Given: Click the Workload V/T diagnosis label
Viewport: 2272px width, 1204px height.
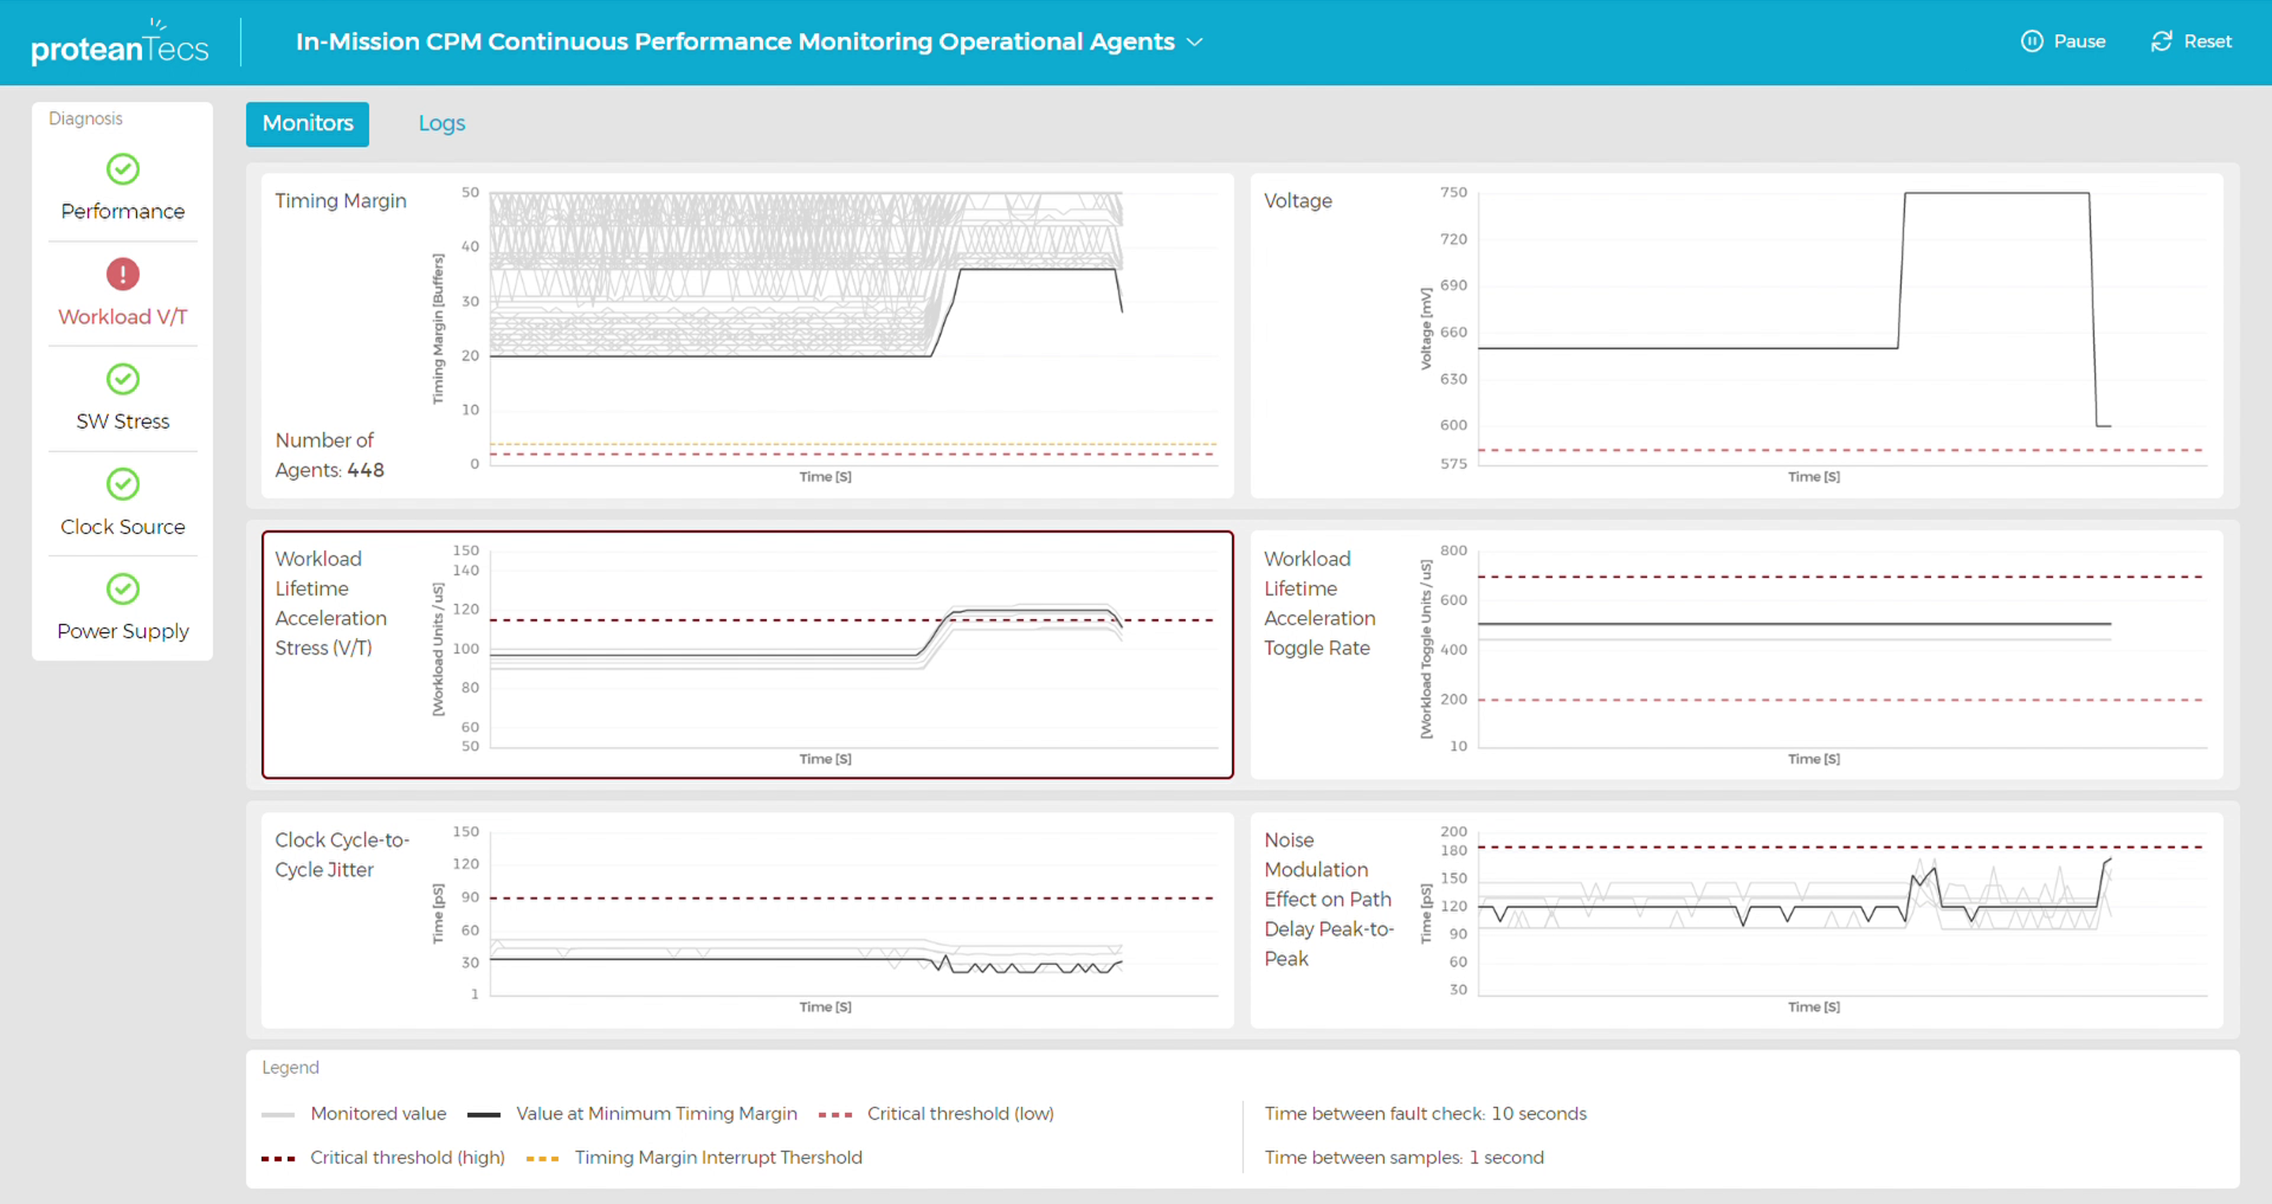Looking at the screenshot, I should point(122,317).
